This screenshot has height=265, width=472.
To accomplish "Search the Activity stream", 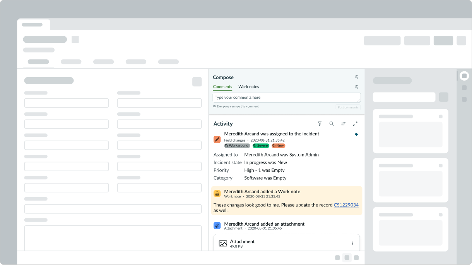I will tap(332, 124).
